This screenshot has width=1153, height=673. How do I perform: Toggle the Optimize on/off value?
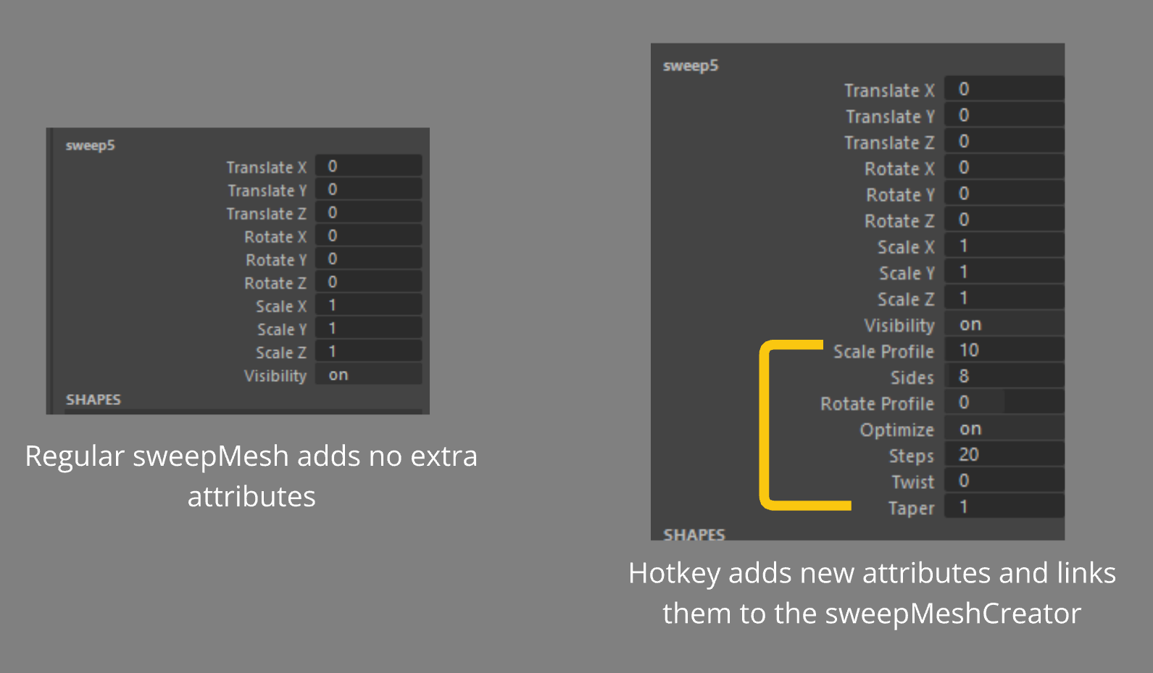1004,429
